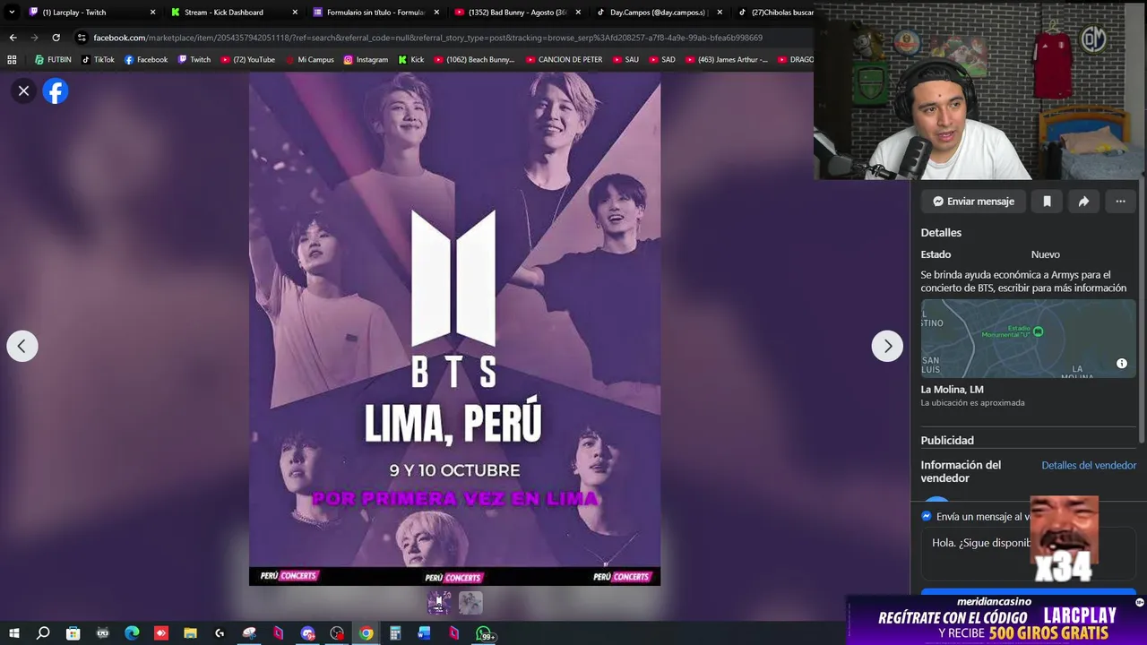1147x645 pixels.
Task: Open the Beach Bunny bookmark
Action: [474, 59]
